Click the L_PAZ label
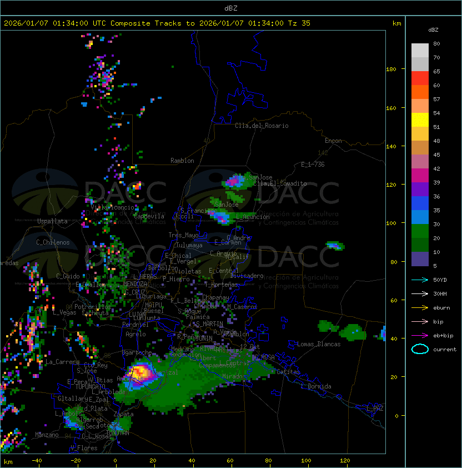Screen dimensions: 462x468 point(375,409)
